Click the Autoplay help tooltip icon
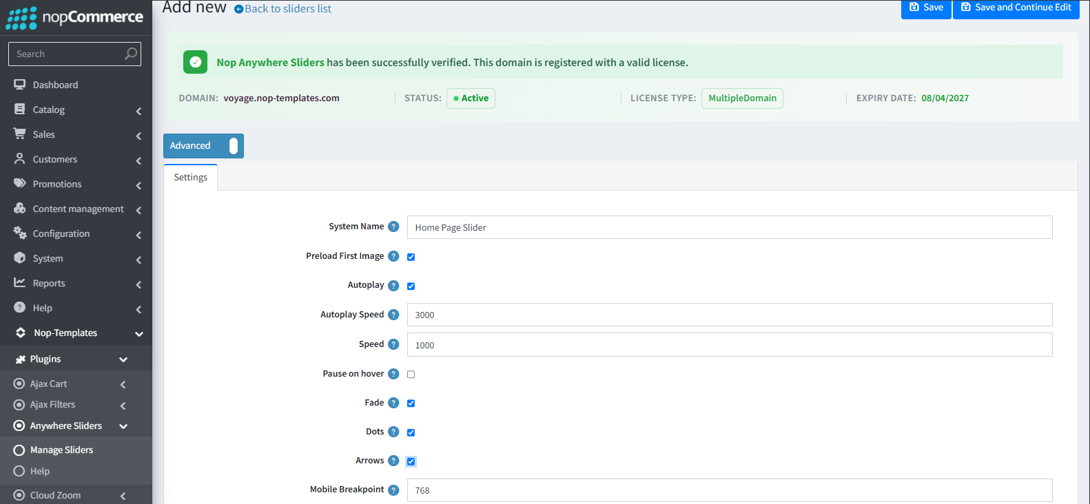 click(x=393, y=286)
